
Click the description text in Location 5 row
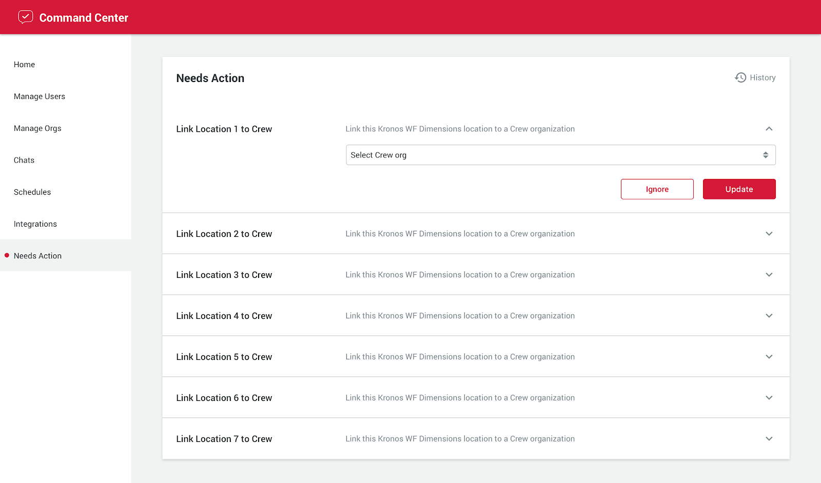[x=460, y=357]
